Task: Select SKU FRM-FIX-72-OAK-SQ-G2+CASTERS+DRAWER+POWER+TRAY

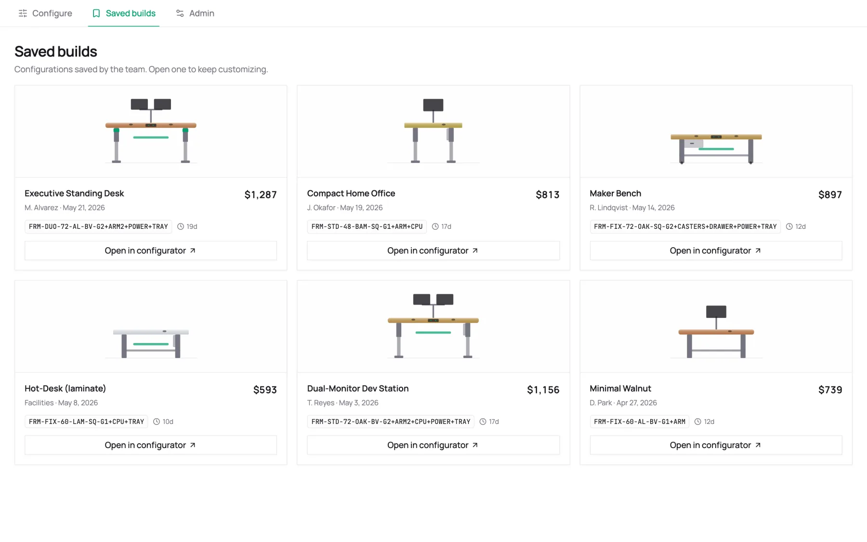Action: [x=685, y=226]
